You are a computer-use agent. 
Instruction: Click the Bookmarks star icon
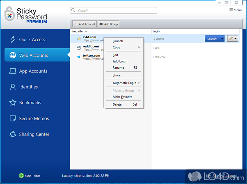(x=13, y=103)
